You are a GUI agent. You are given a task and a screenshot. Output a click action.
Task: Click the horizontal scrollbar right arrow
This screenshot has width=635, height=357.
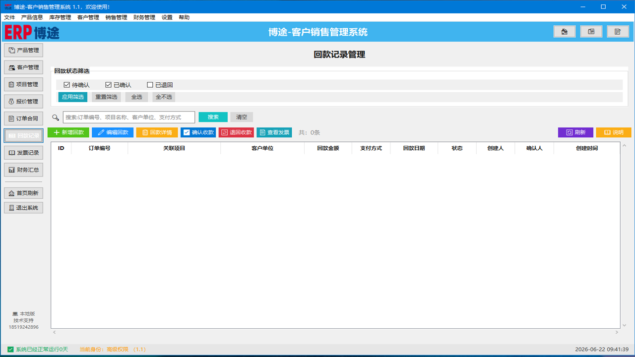(x=617, y=332)
